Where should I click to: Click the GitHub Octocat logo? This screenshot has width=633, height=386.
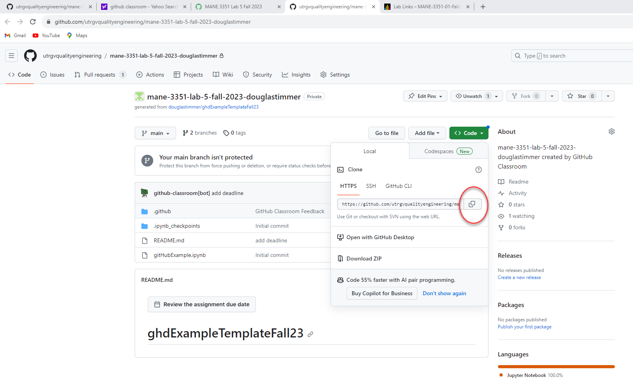pos(30,56)
